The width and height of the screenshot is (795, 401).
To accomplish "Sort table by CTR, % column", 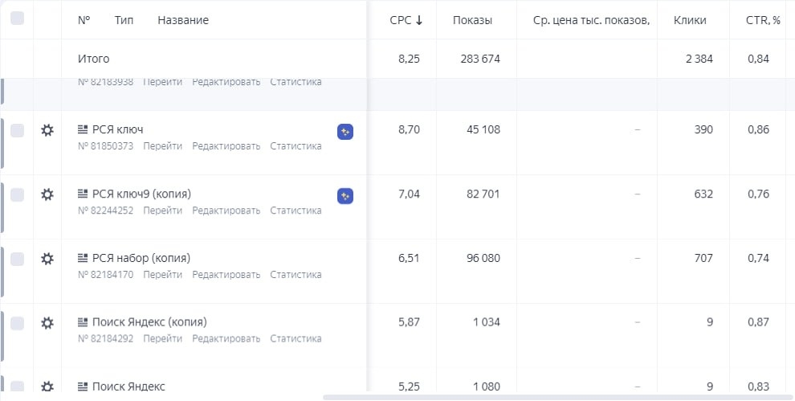I will coord(763,20).
